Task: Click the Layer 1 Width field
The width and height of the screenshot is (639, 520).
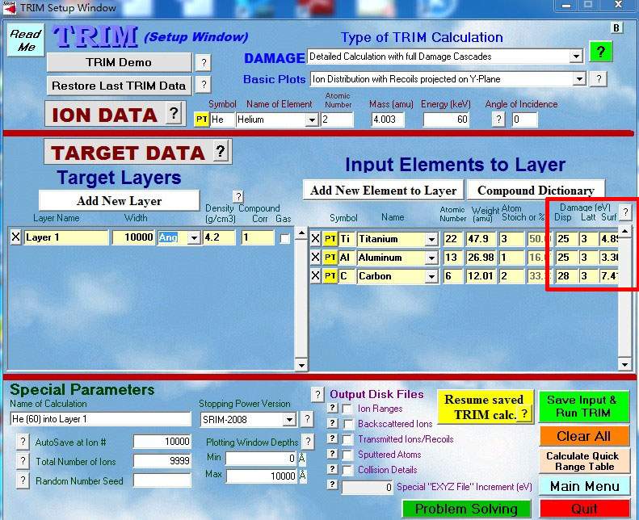Action: pyautogui.click(x=133, y=237)
